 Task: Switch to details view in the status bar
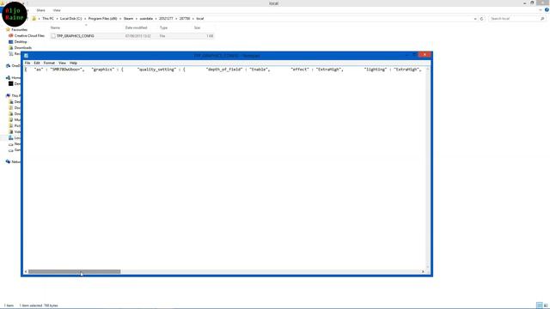(x=540, y=306)
